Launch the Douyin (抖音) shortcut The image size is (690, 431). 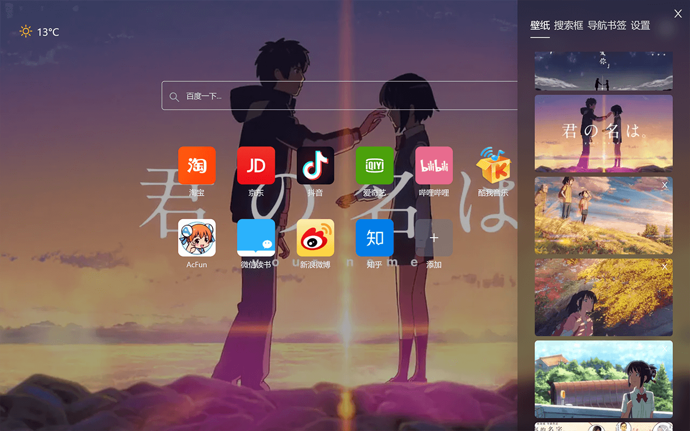(x=315, y=165)
